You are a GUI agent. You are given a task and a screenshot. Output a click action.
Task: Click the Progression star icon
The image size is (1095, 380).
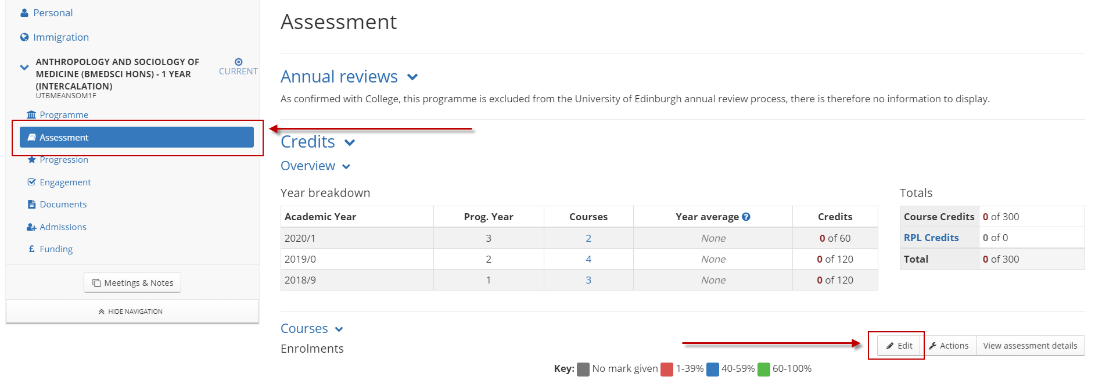[32, 160]
